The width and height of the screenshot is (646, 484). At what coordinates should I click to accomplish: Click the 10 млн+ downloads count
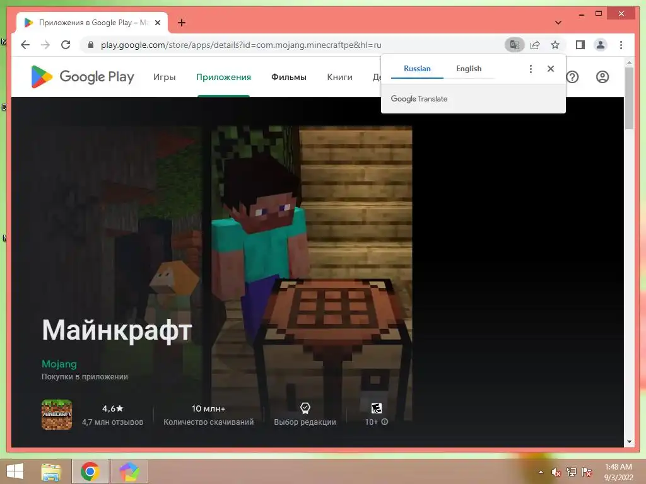pyautogui.click(x=208, y=408)
